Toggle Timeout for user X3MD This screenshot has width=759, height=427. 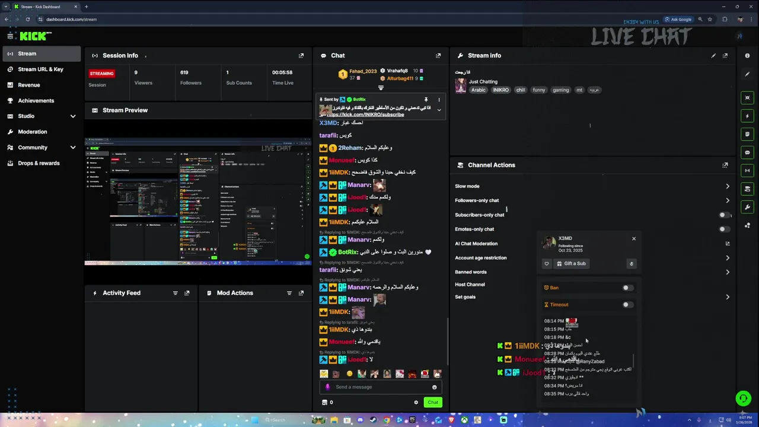[627, 305]
